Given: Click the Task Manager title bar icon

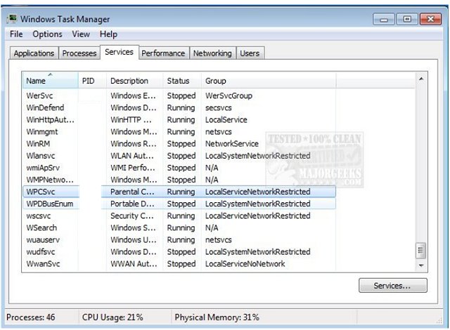Looking at the screenshot, I should tap(12, 19).
